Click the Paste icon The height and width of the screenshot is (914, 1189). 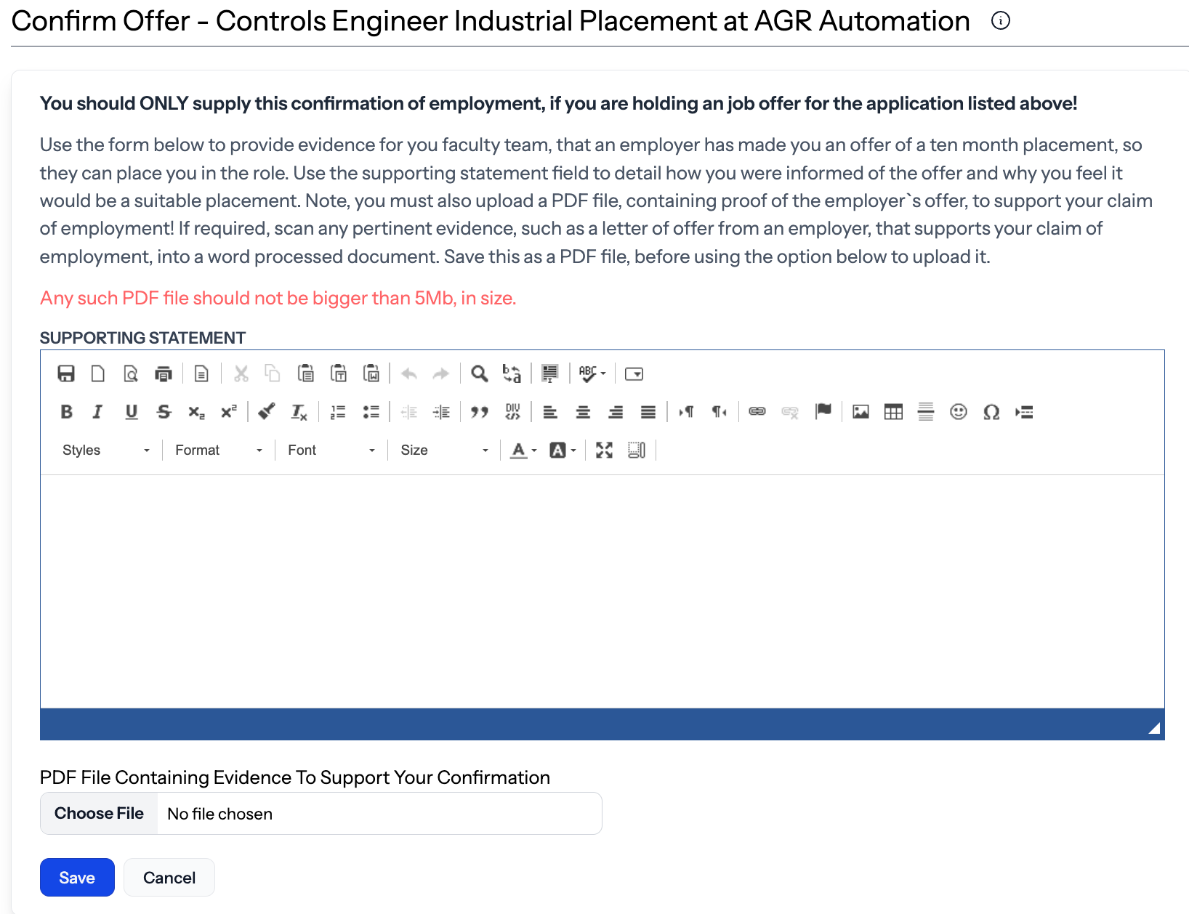click(306, 373)
